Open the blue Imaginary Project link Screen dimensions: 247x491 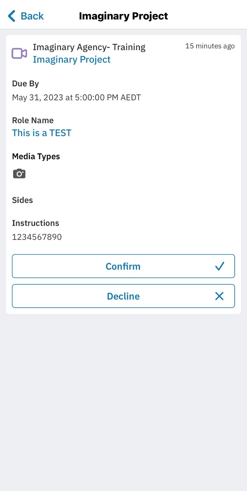[71, 60]
